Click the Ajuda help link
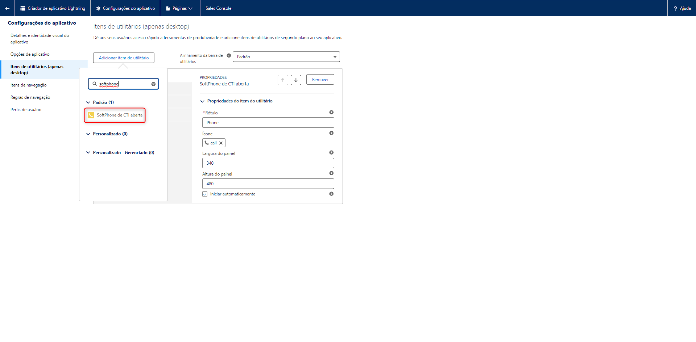The width and height of the screenshot is (696, 342). [x=682, y=8]
